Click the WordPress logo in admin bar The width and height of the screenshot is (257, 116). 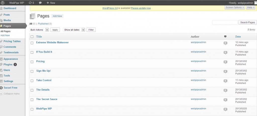[3, 3]
